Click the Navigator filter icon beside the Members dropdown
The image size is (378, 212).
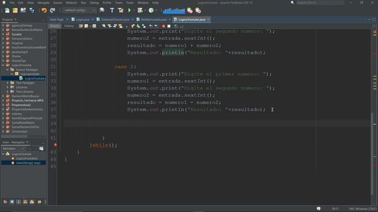(x=41, y=148)
